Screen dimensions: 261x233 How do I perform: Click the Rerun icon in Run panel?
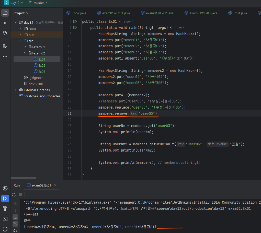tap(14, 195)
